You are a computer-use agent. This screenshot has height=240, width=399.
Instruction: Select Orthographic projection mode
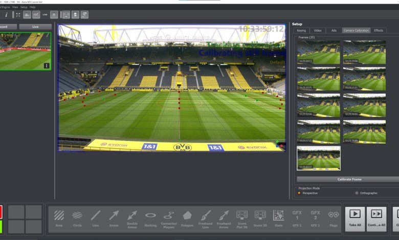click(357, 193)
